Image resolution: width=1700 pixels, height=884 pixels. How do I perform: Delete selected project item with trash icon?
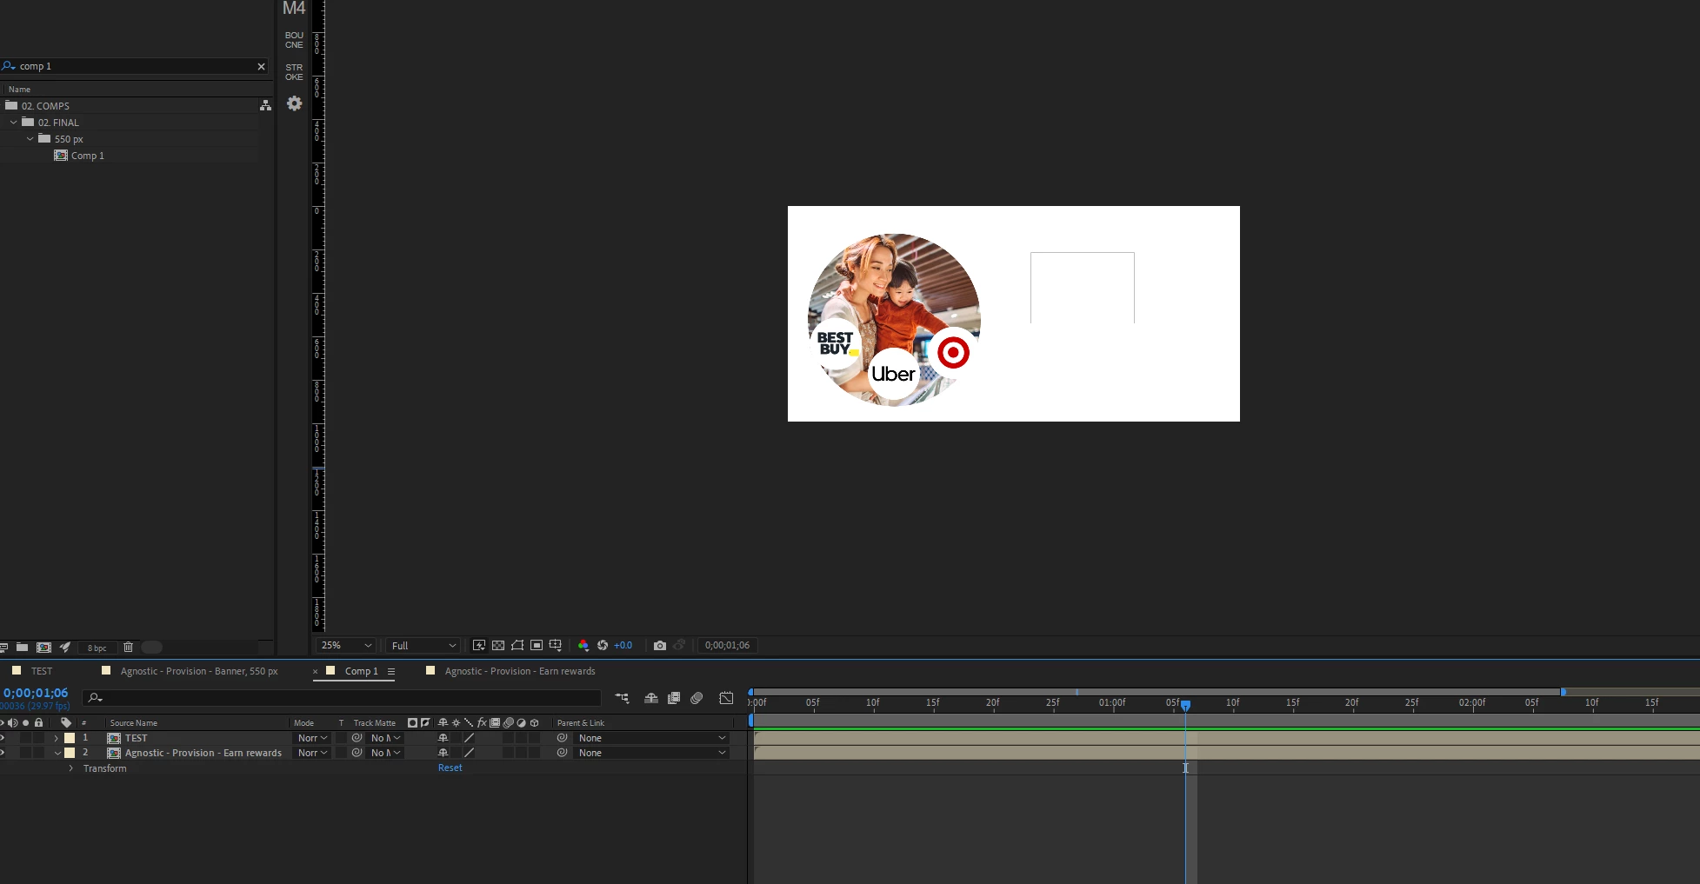[128, 648]
